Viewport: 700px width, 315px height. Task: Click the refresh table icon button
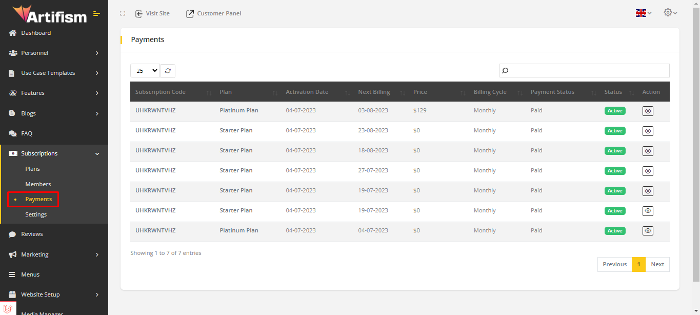click(x=168, y=71)
